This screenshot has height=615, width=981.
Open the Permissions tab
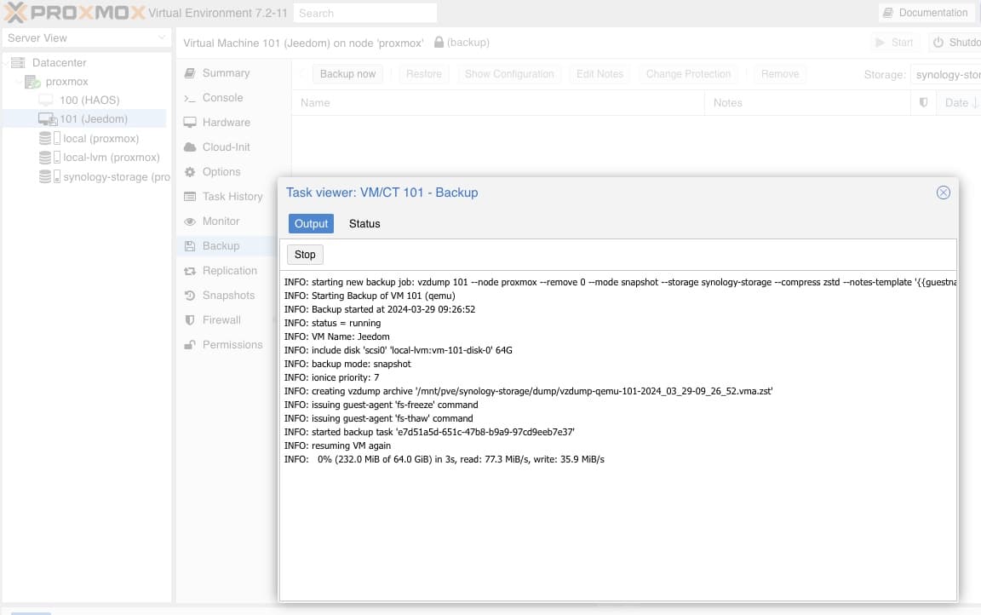coord(232,345)
